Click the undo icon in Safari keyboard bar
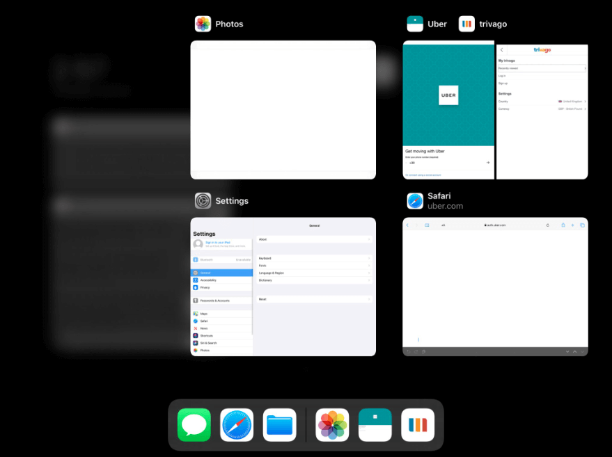 click(x=409, y=352)
